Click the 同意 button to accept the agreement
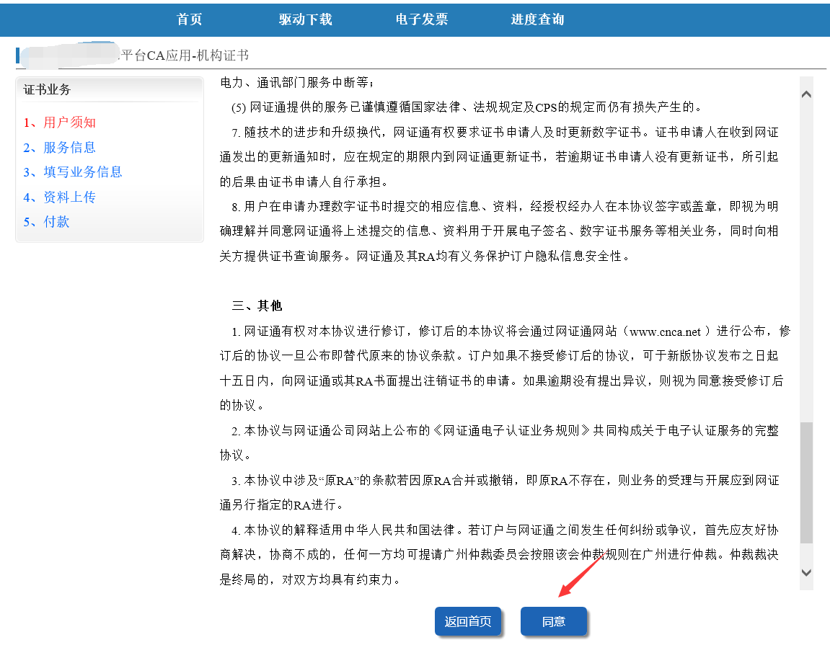Screen dimensions: 830x645 point(553,621)
